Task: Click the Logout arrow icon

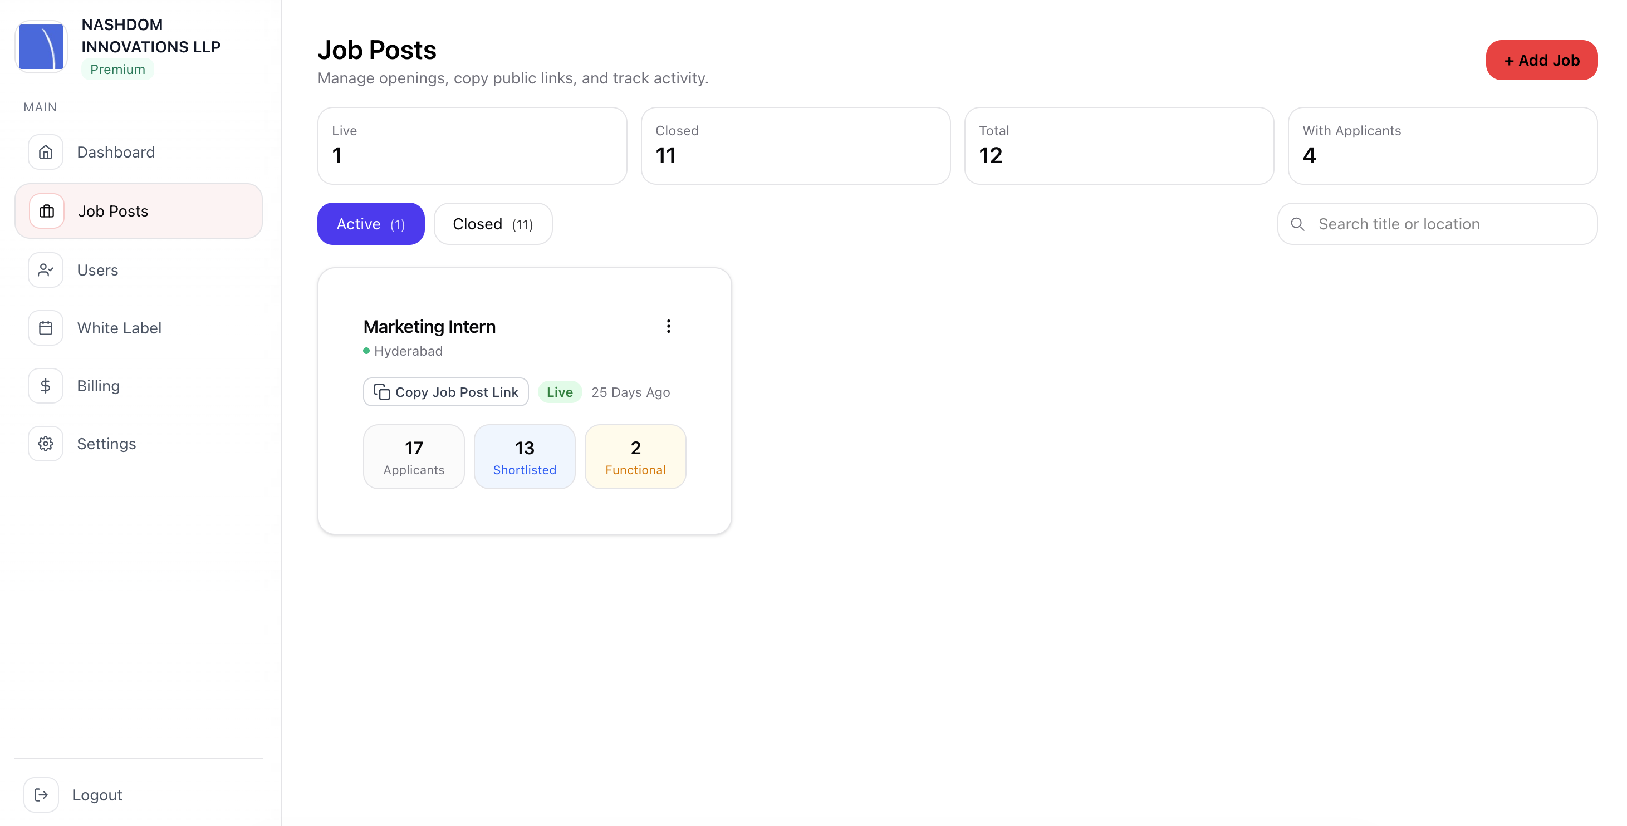Action: (41, 794)
